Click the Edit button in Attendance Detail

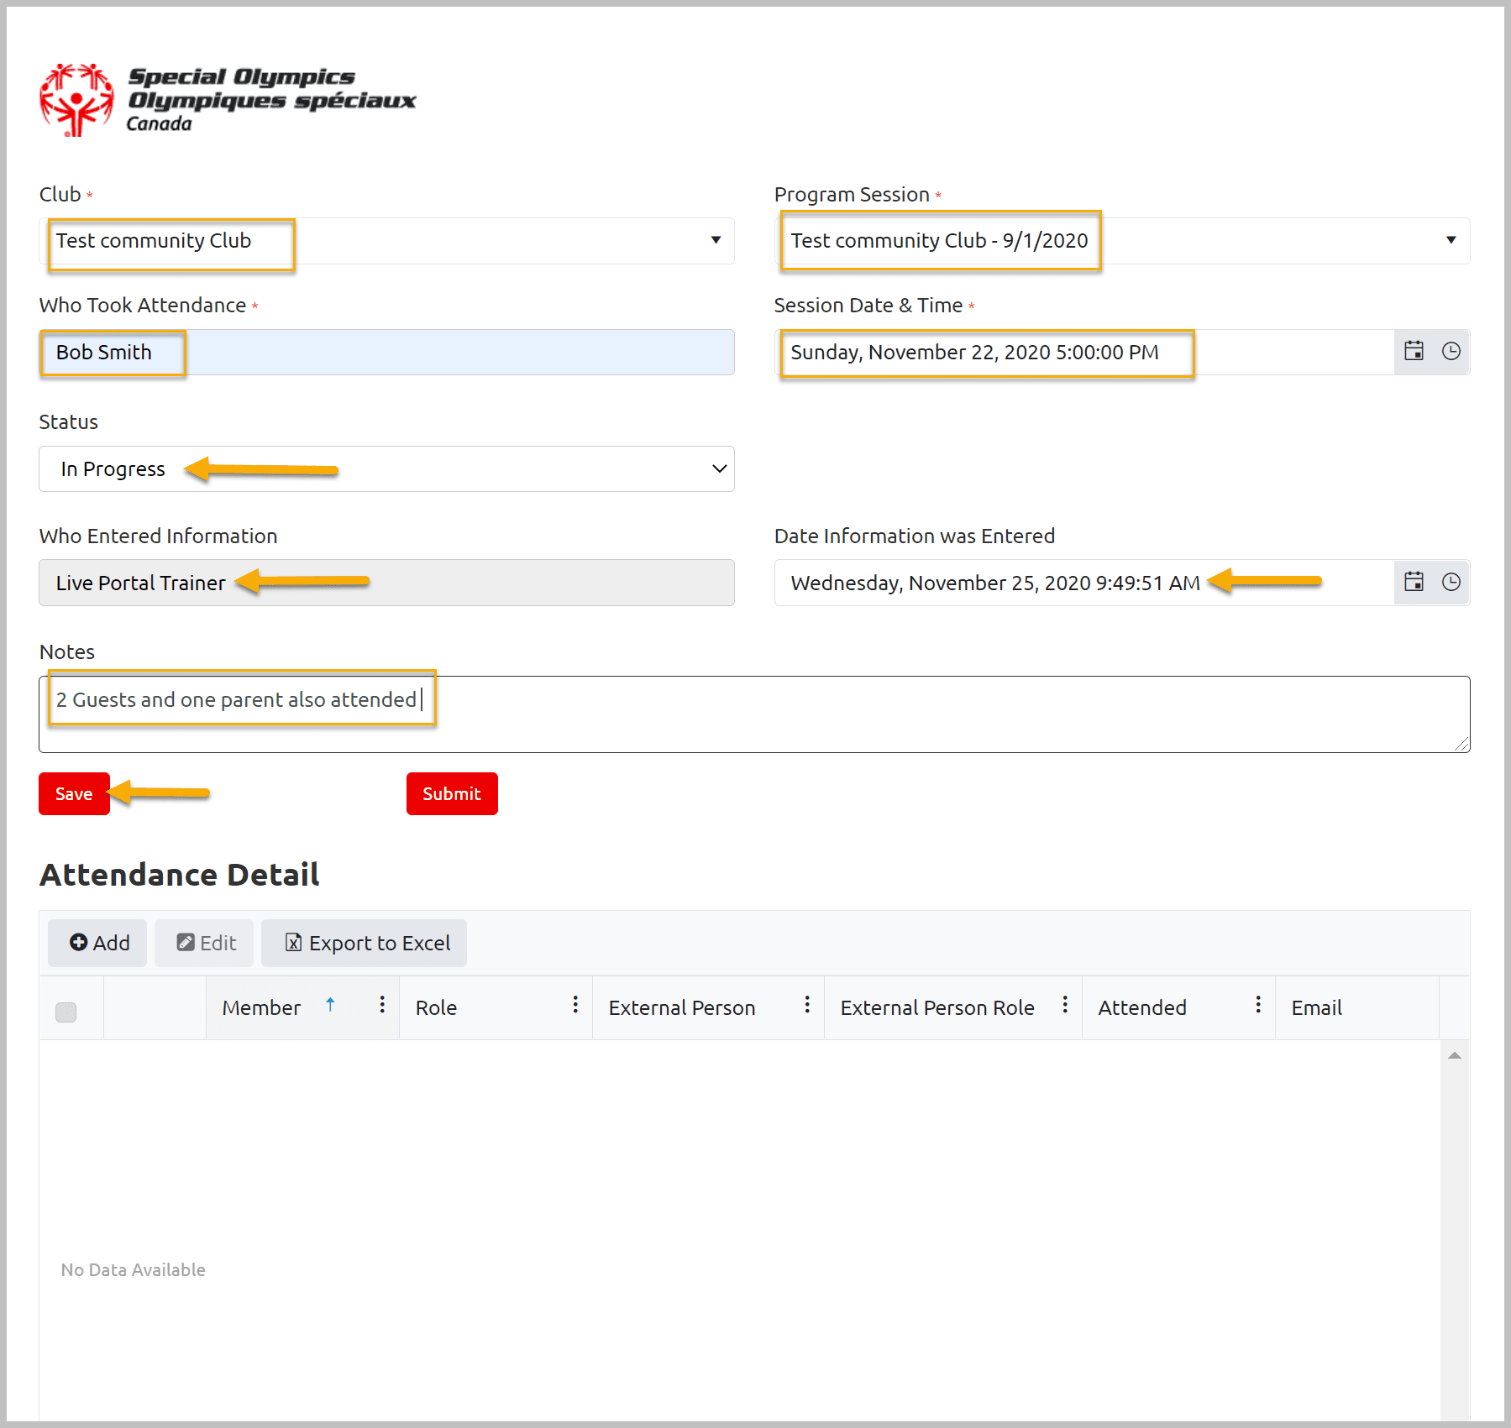[x=204, y=943]
